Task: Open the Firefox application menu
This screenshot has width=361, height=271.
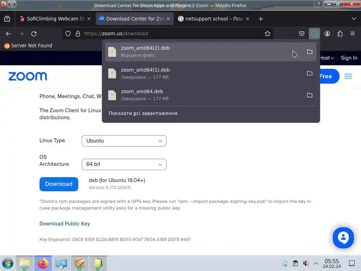Action: tap(353, 34)
